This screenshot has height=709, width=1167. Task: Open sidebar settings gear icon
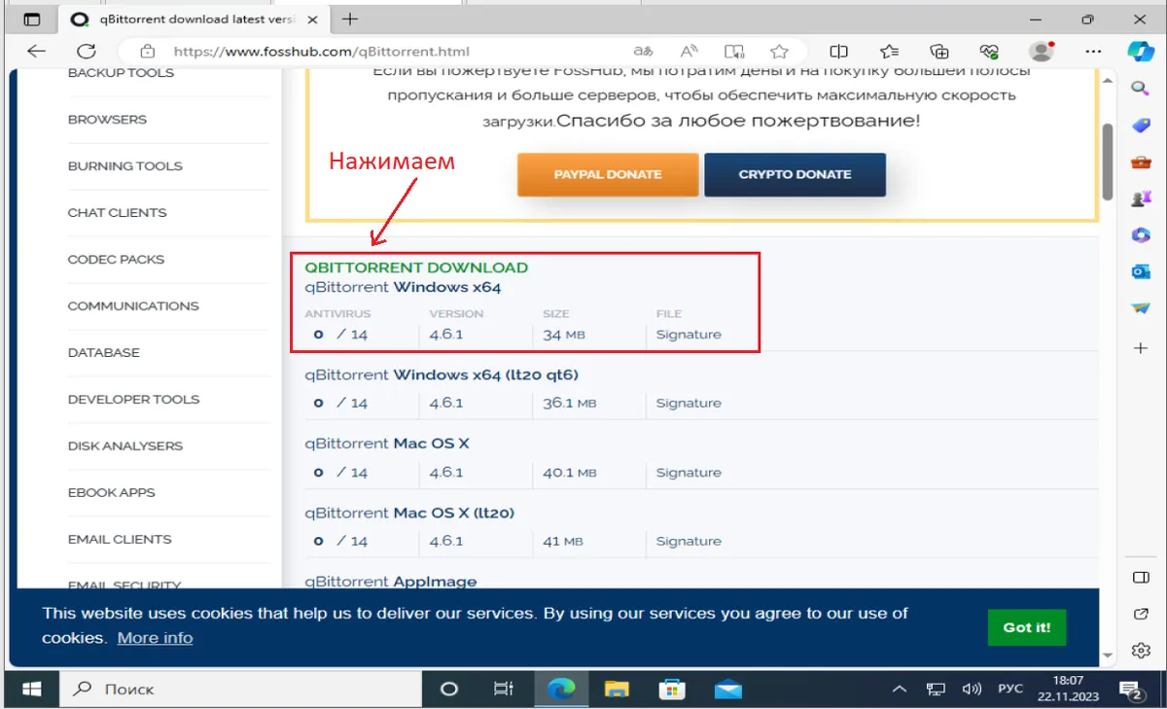click(1141, 651)
